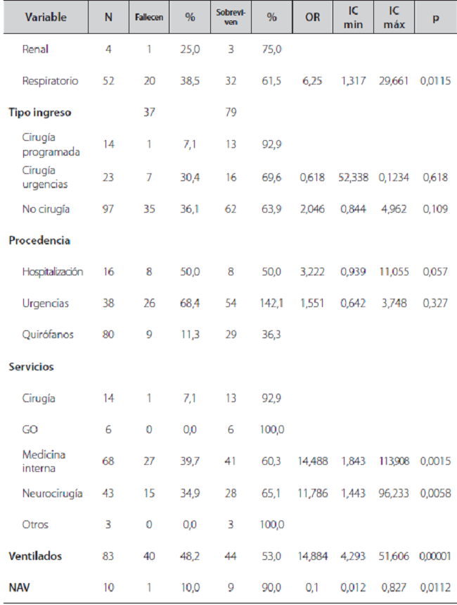This screenshot has height=605, width=457.
Task: Select the Neurocirugía row label
Action: [x=51, y=493]
